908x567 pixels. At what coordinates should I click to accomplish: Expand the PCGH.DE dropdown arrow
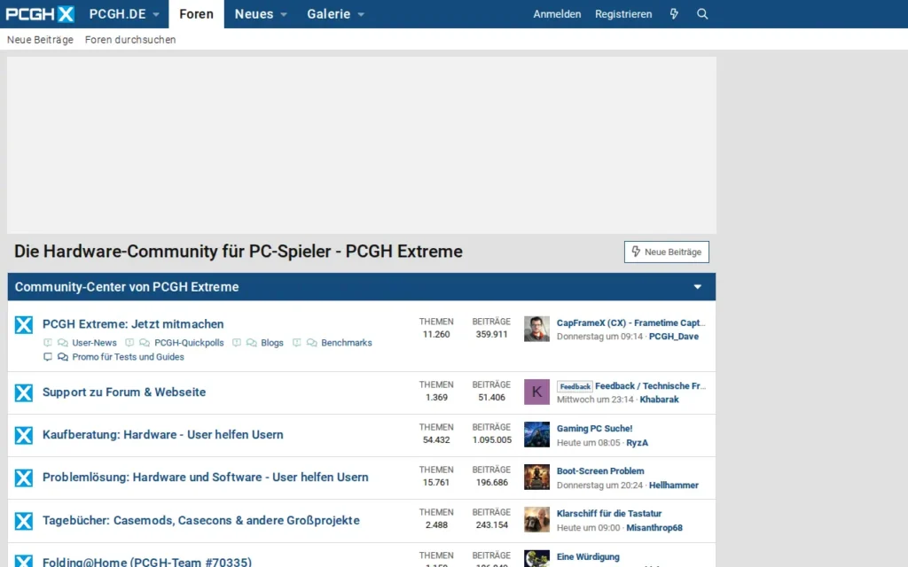156,14
